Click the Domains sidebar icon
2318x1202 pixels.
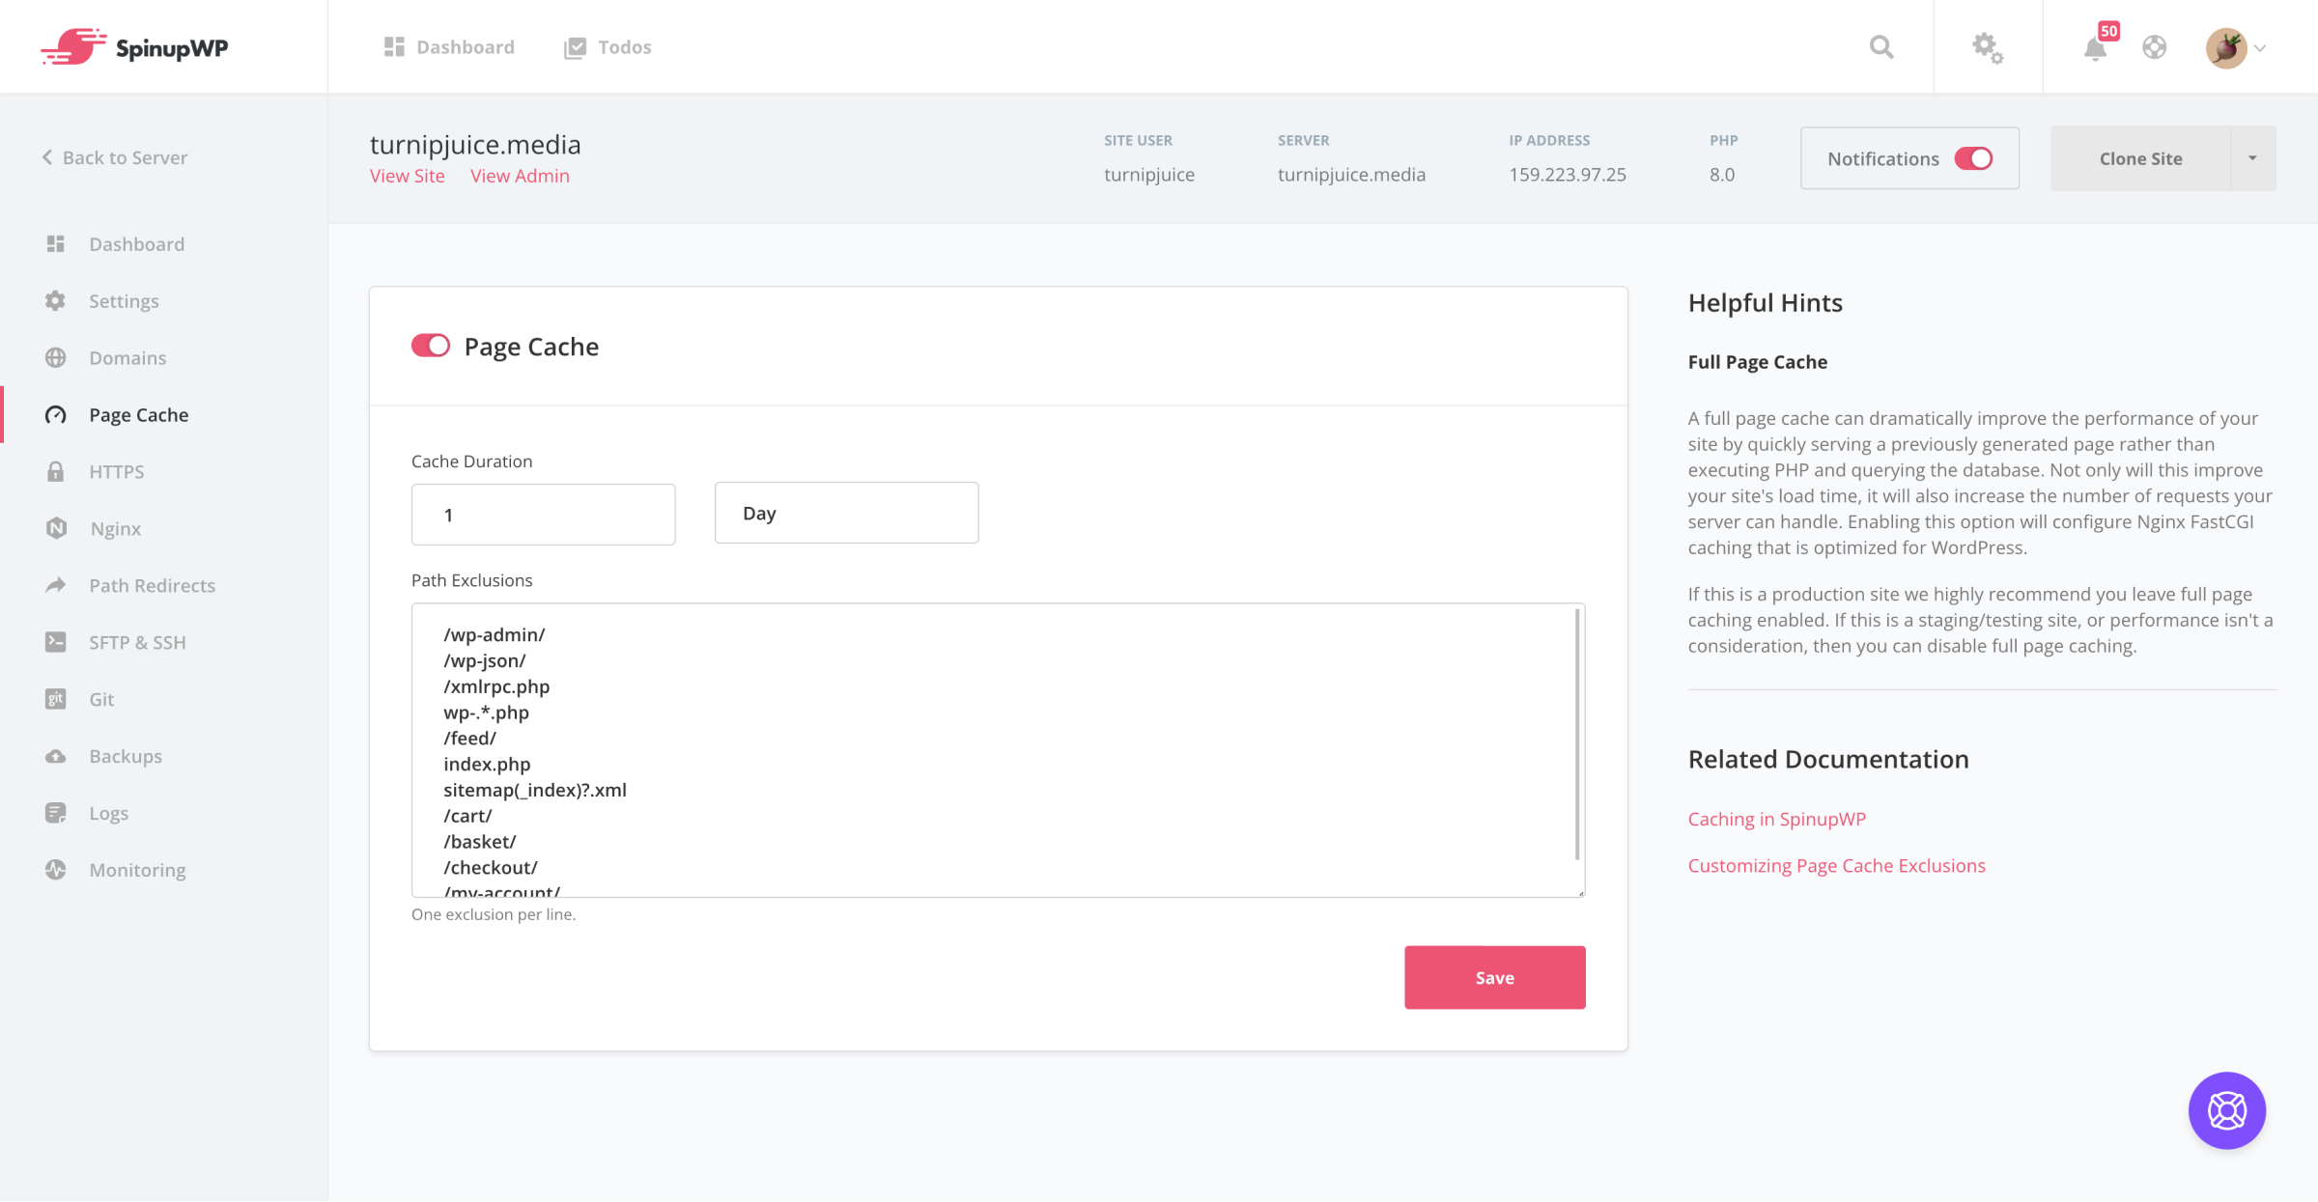tap(57, 357)
